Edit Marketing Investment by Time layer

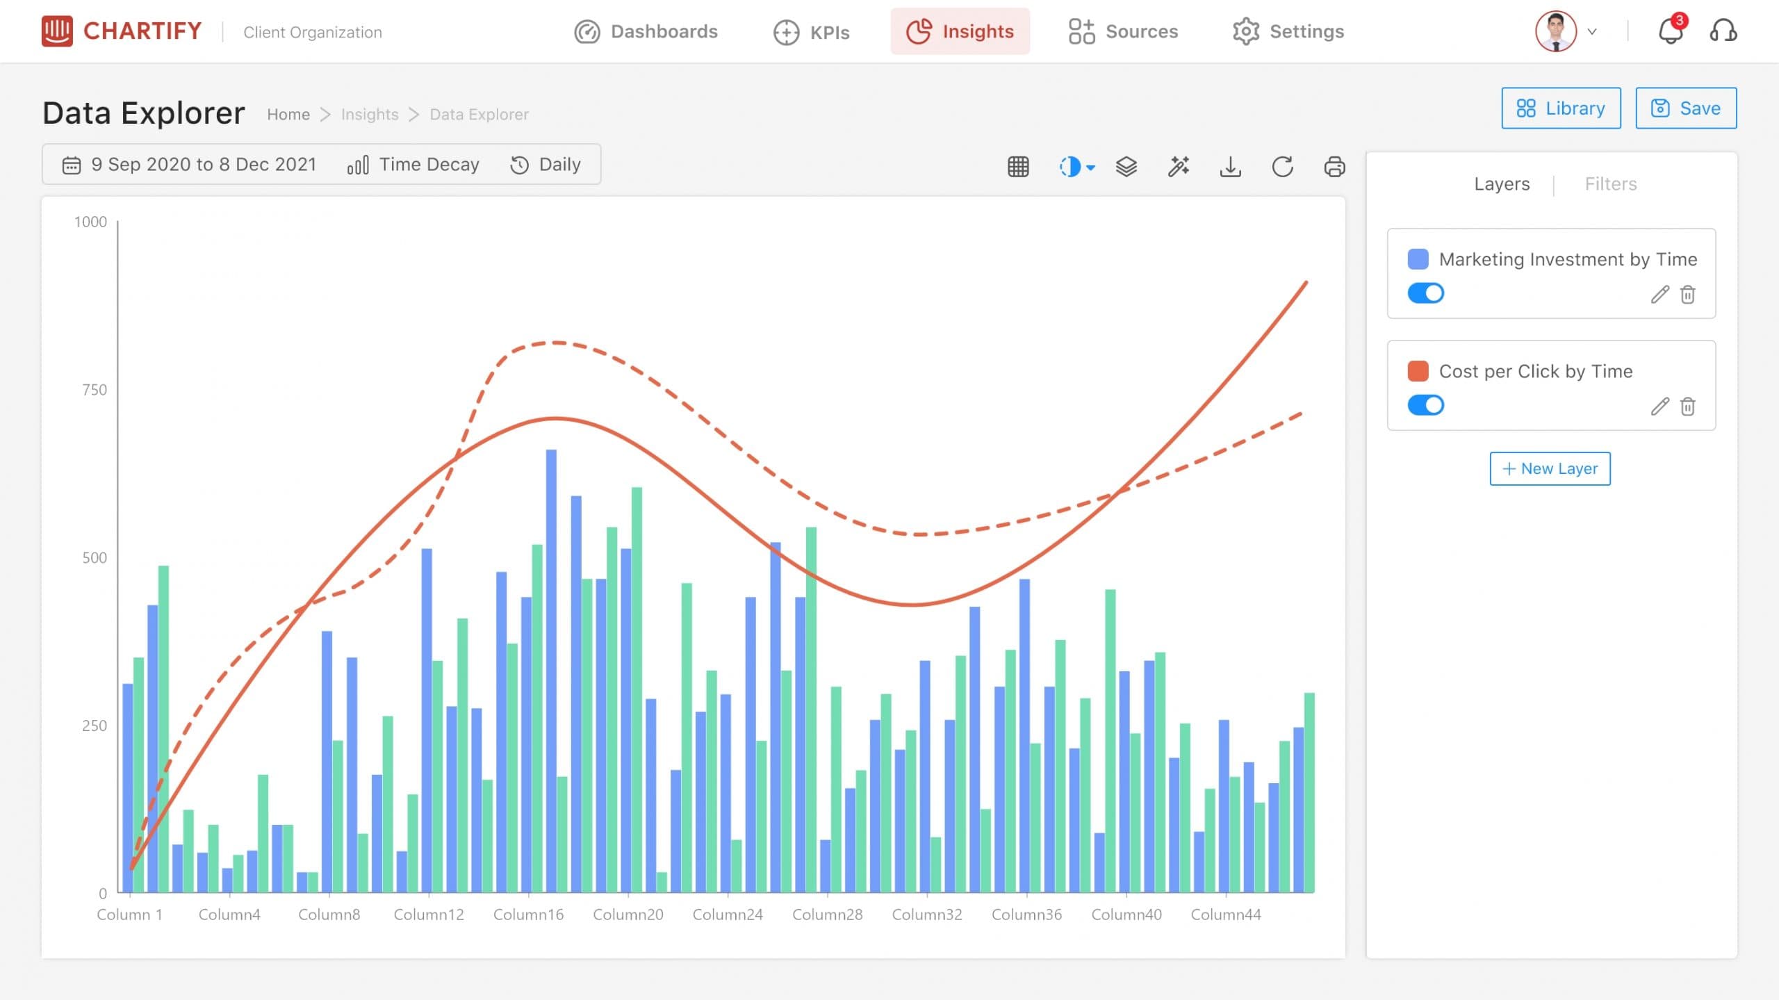point(1659,295)
